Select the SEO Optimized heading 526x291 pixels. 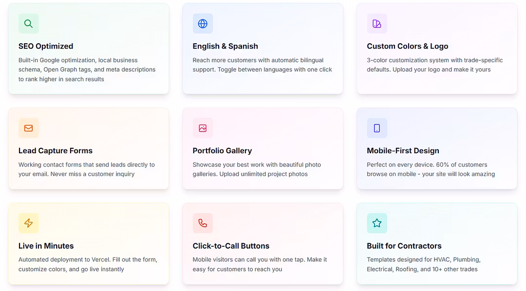point(46,46)
